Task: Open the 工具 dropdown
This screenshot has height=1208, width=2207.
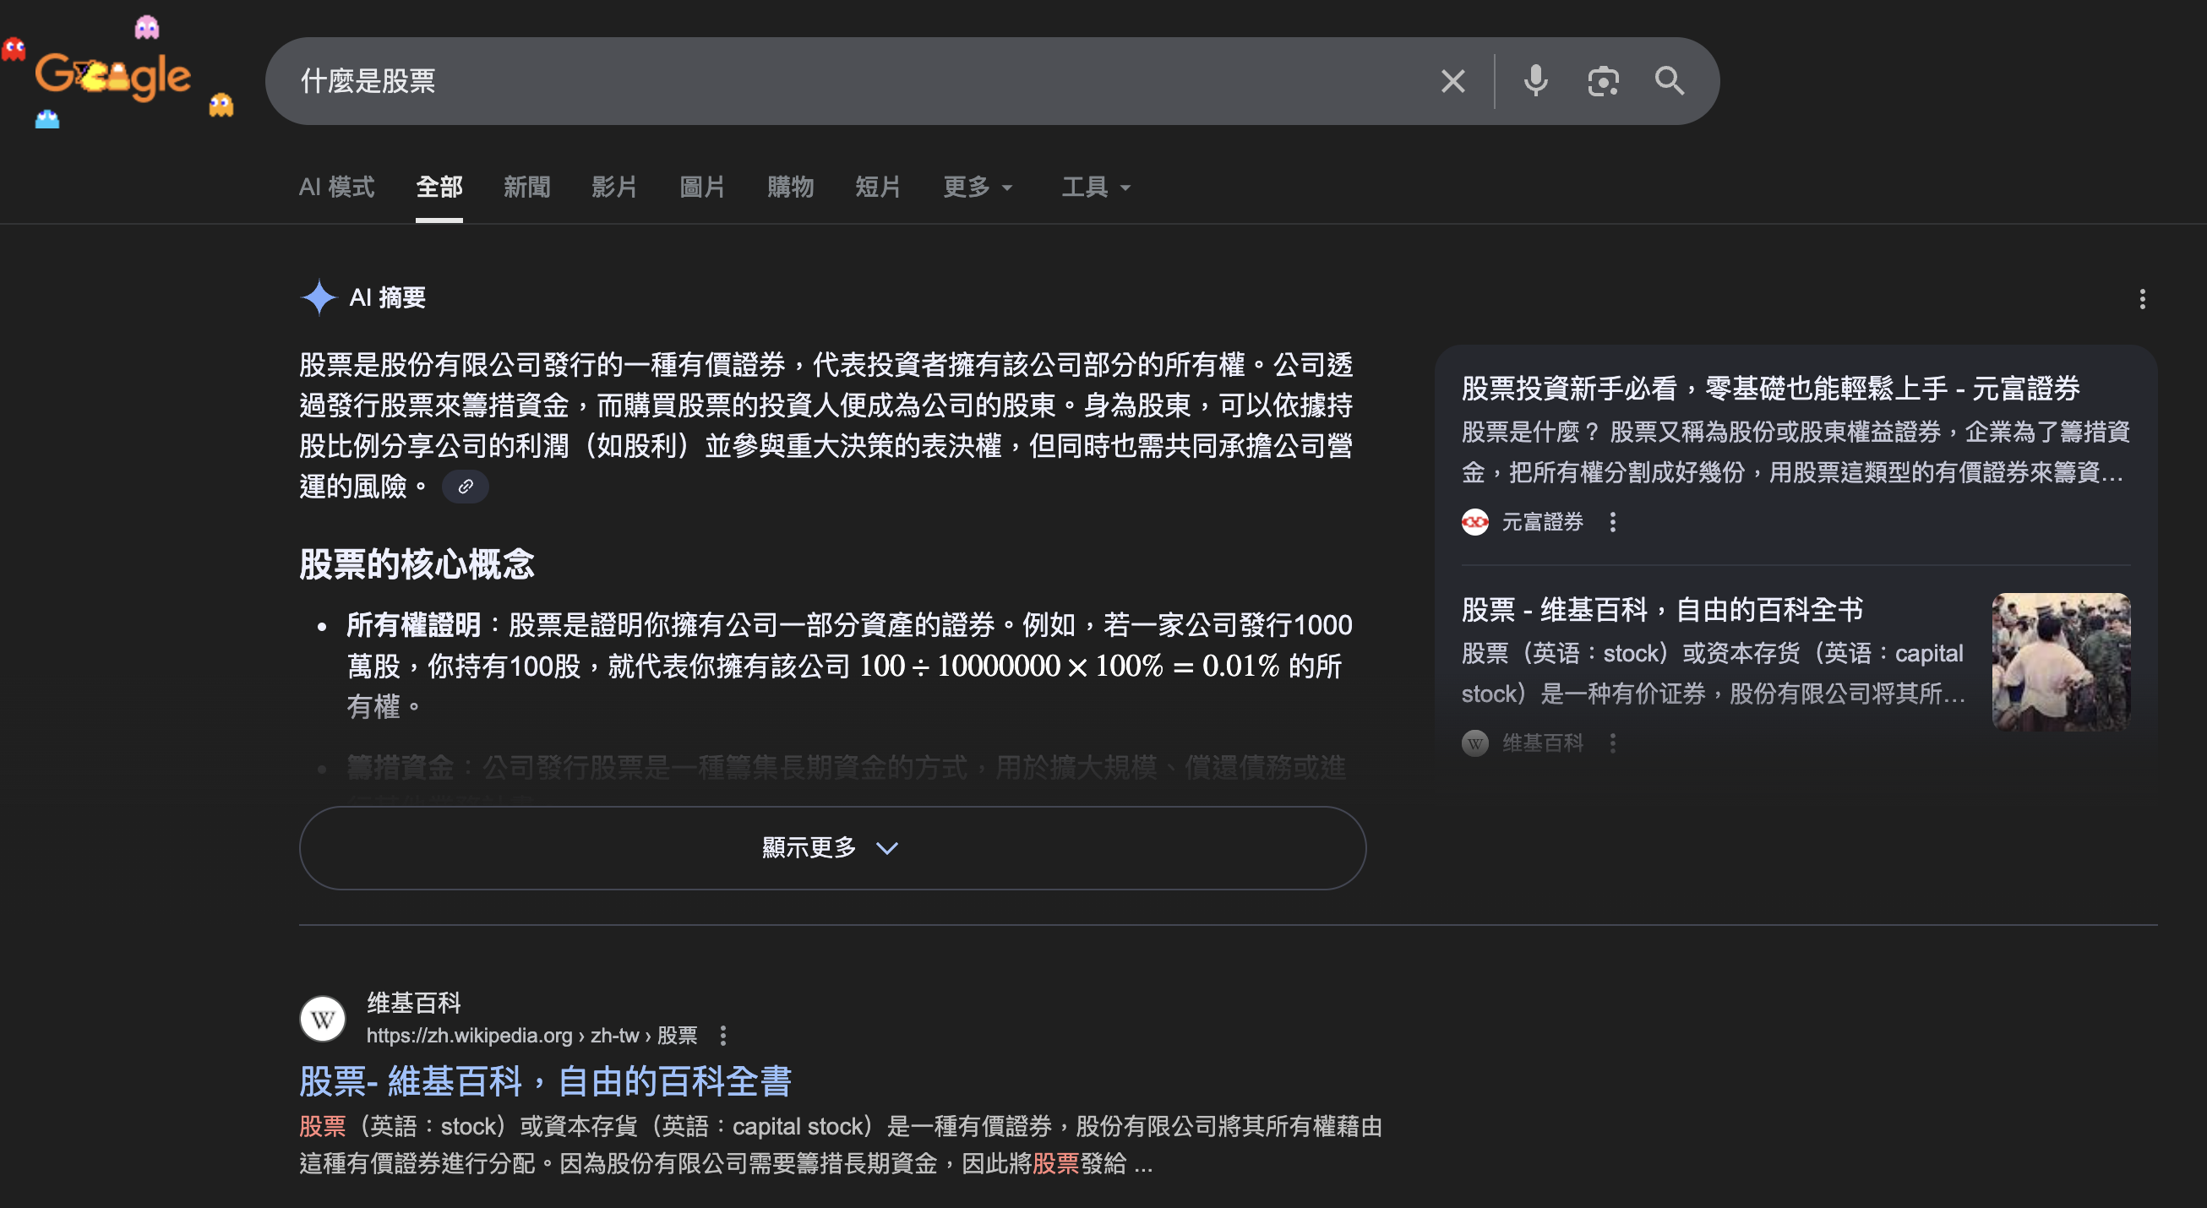Action: (x=1095, y=187)
